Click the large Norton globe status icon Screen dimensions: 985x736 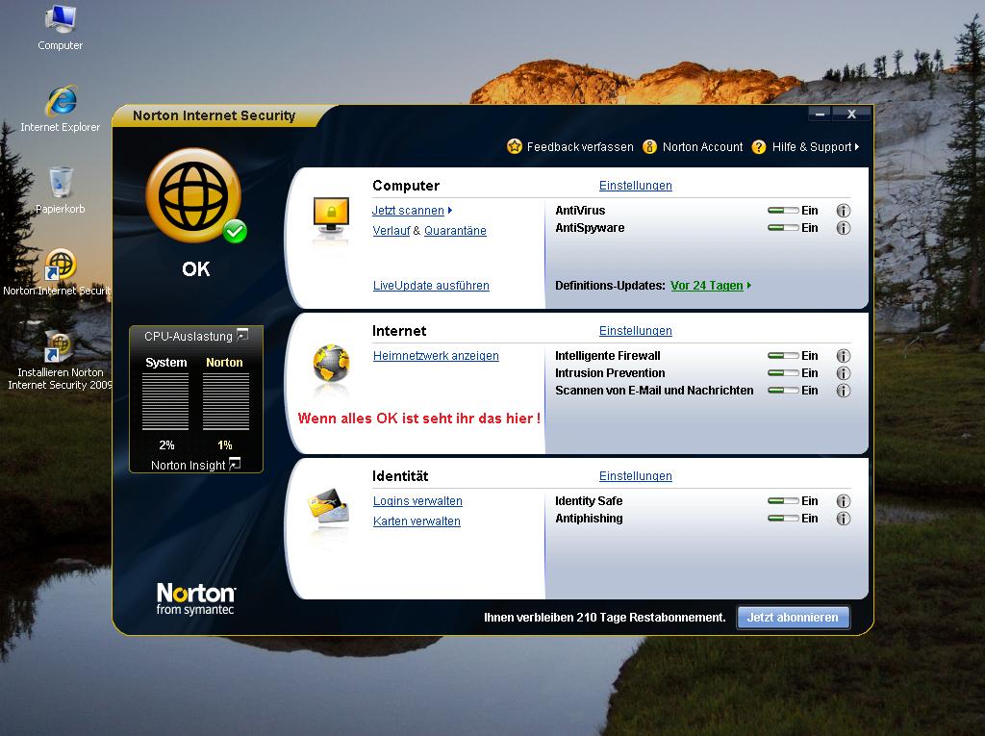(x=195, y=195)
